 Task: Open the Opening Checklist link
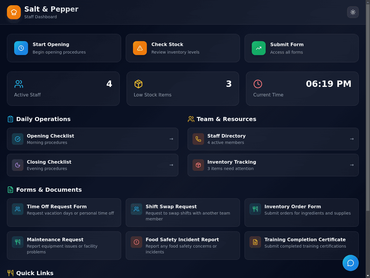click(92, 139)
